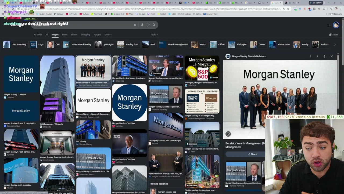Open the Google account avatar menu
344x194 pixels.
[x=336, y=25]
